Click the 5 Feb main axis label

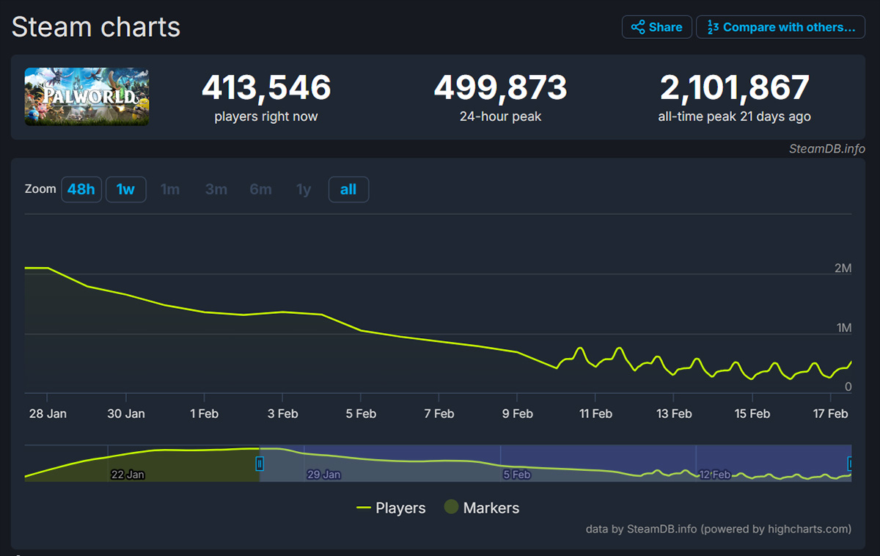click(361, 414)
